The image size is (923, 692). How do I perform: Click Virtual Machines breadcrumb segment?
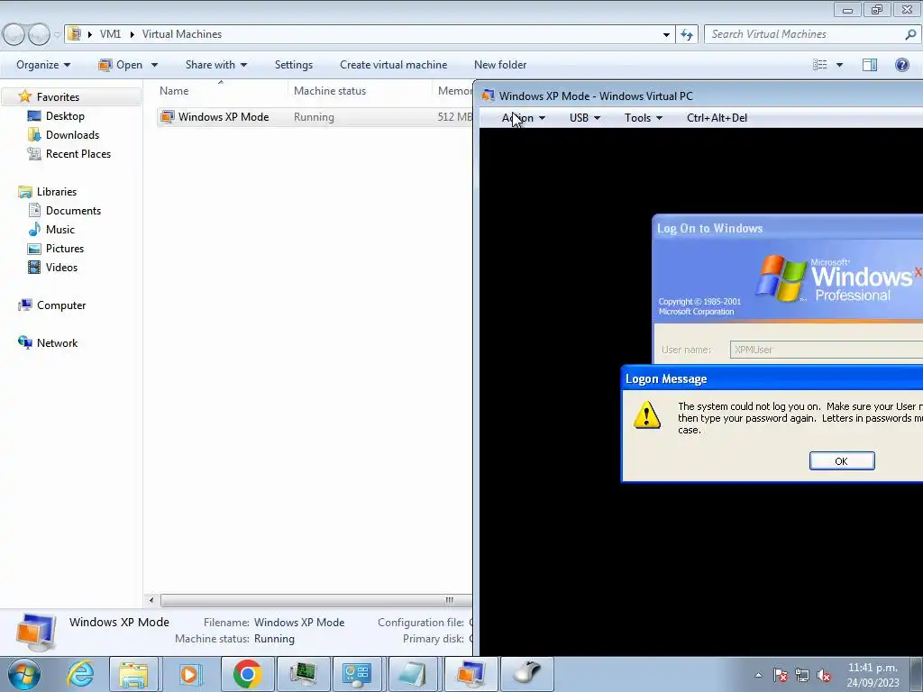(182, 34)
